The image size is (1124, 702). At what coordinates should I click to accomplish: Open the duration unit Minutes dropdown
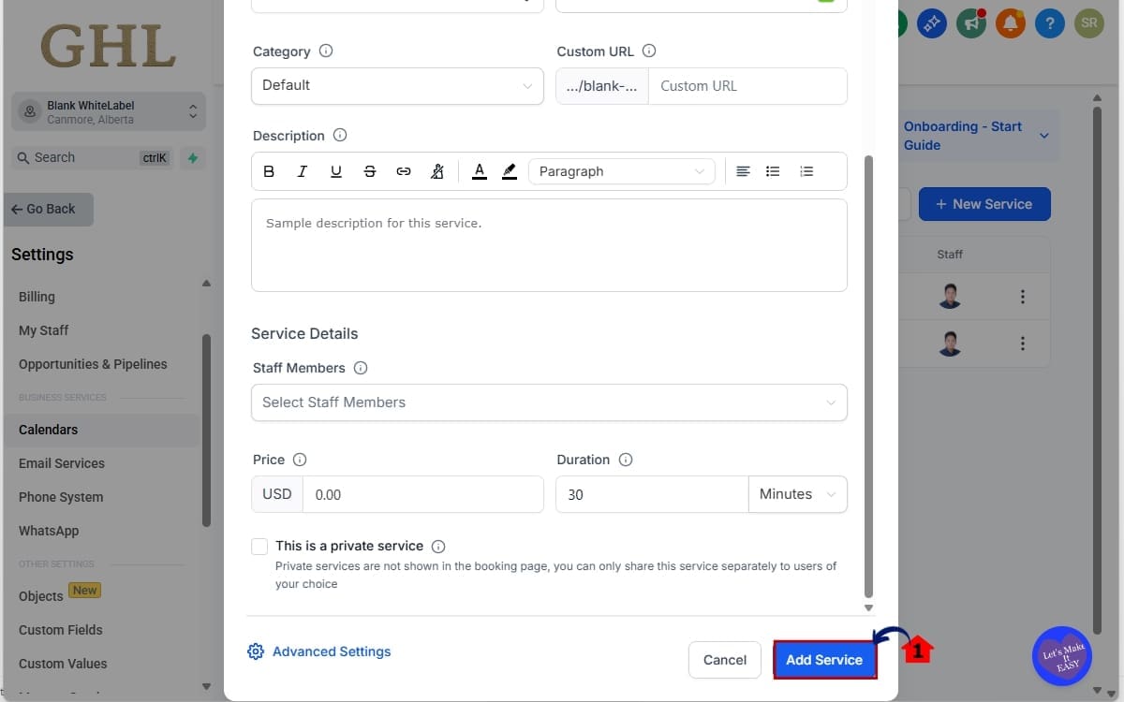(x=797, y=494)
